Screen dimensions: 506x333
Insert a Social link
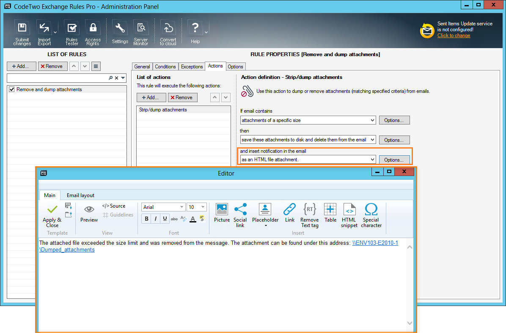(x=240, y=215)
